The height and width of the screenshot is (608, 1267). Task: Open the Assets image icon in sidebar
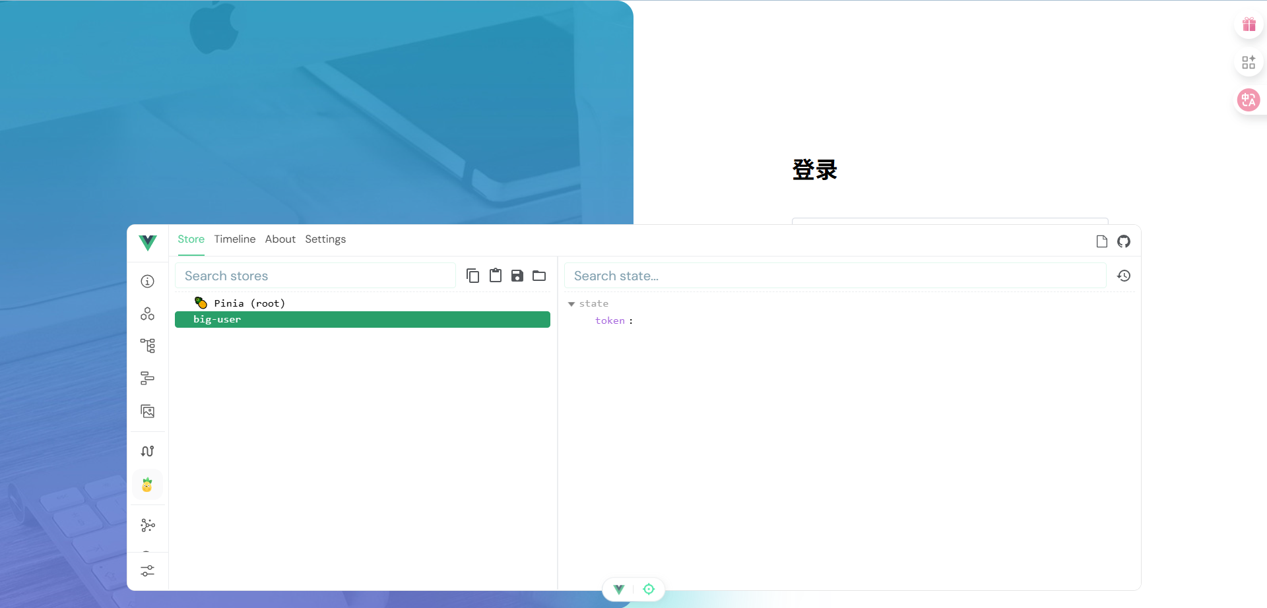[x=148, y=411]
